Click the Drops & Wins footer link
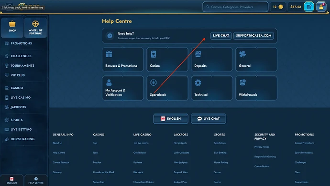The image size is (330, 186). (x=181, y=172)
